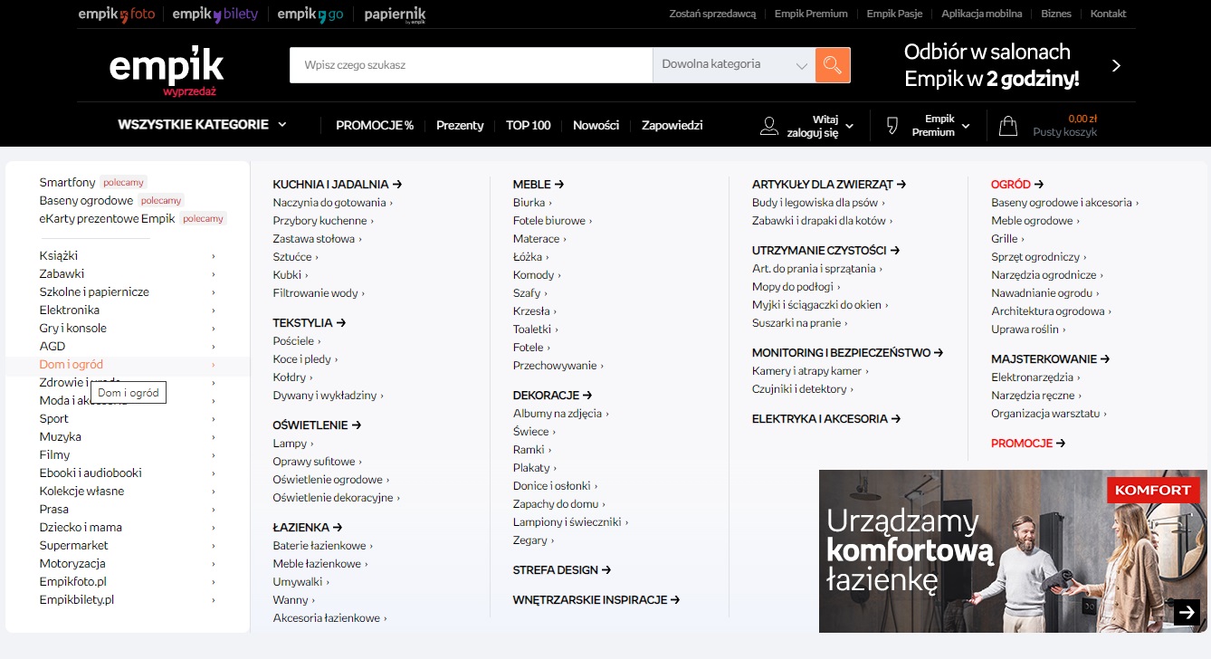
Task: Open the shopping cart icon
Action: point(1007,126)
